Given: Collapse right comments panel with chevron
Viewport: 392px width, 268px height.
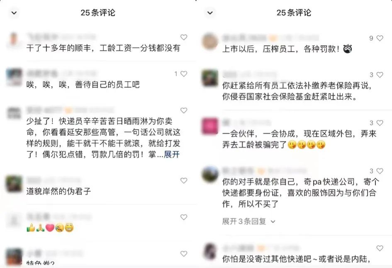Looking at the screenshot, I should [210, 13].
